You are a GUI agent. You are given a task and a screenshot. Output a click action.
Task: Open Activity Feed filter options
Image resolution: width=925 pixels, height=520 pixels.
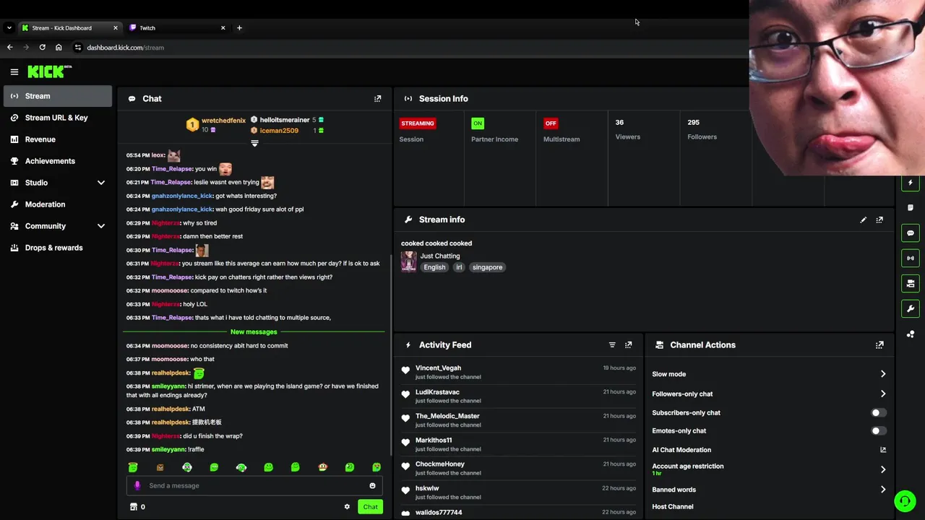612,345
